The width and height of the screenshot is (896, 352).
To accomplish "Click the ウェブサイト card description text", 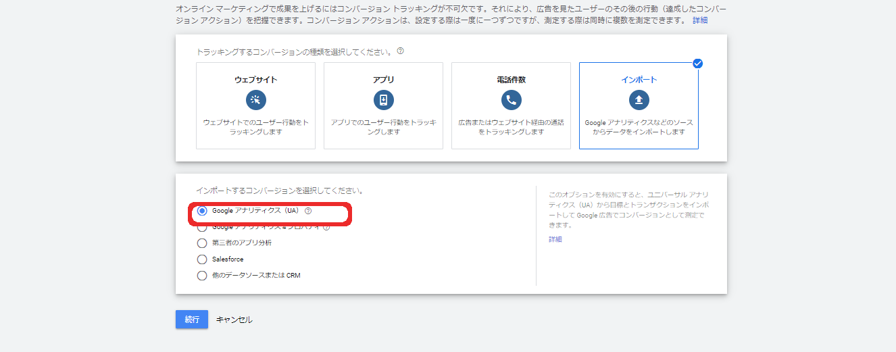I will click(x=255, y=127).
